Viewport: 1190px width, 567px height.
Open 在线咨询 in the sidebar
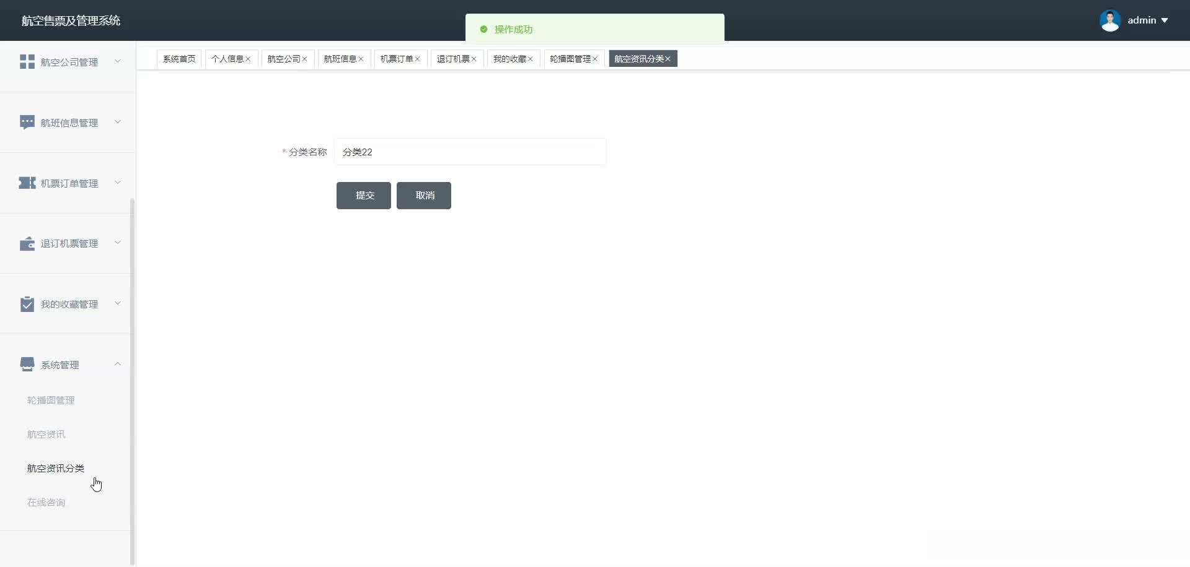tap(46, 503)
